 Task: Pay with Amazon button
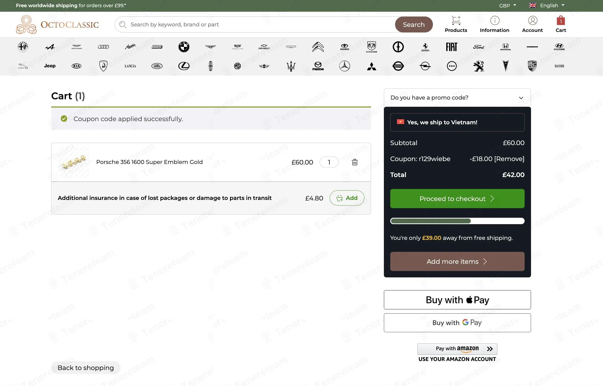coord(457,349)
